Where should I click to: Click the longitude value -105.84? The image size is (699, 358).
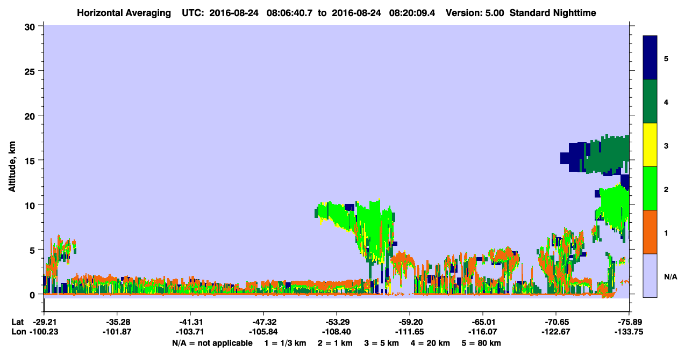pyautogui.click(x=263, y=332)
